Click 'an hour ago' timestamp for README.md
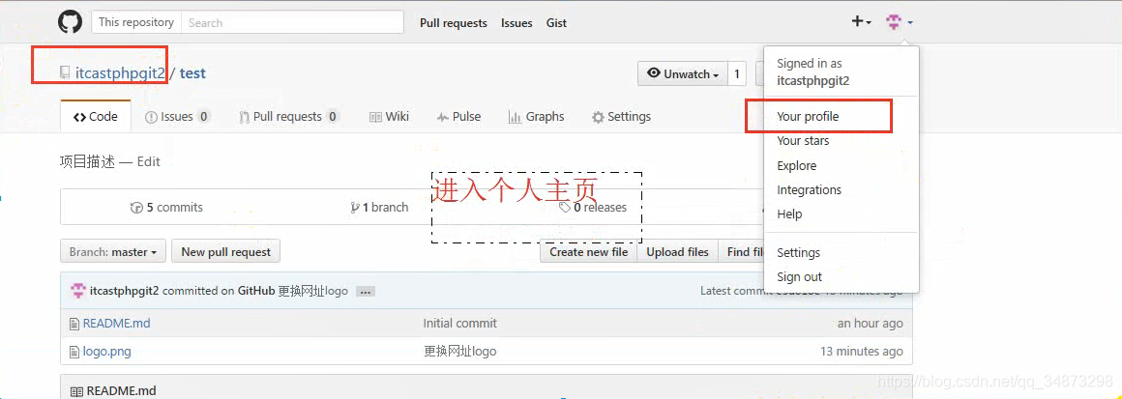Viewport: 1122px width, 399px height. tap(871, 324)
